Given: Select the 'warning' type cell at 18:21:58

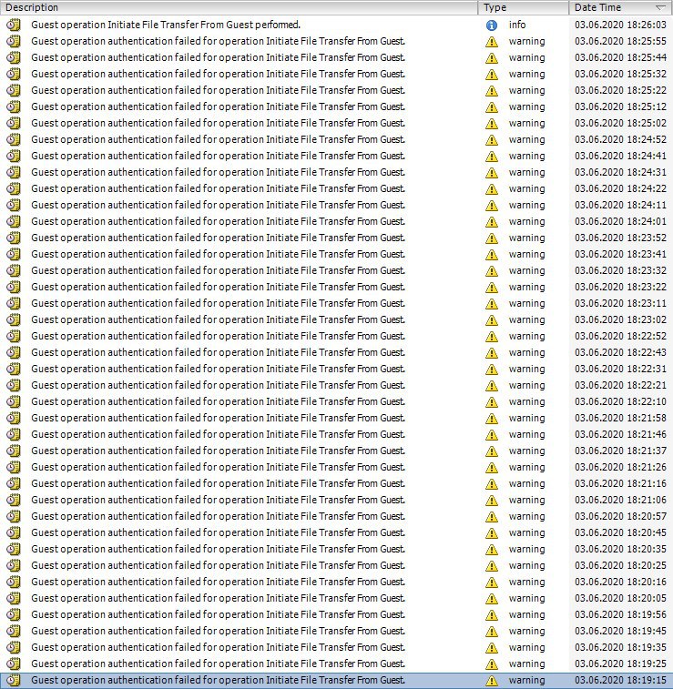Looking at the screenshot, I should [x=526, y=418].
